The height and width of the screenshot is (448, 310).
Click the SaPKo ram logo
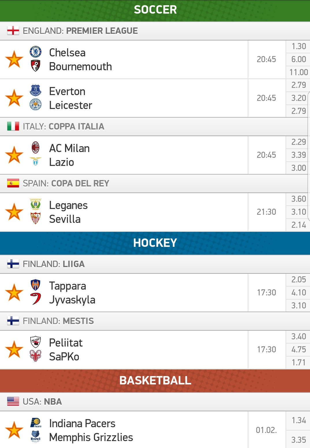point(36,356)
